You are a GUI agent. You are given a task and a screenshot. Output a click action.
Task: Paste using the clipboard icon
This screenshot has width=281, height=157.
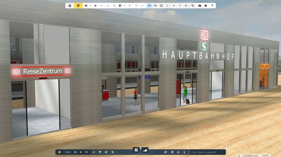(120, 6)
